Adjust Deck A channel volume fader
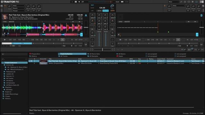Image resolution: width=205 pixels, height=115 pixels. 99,32
